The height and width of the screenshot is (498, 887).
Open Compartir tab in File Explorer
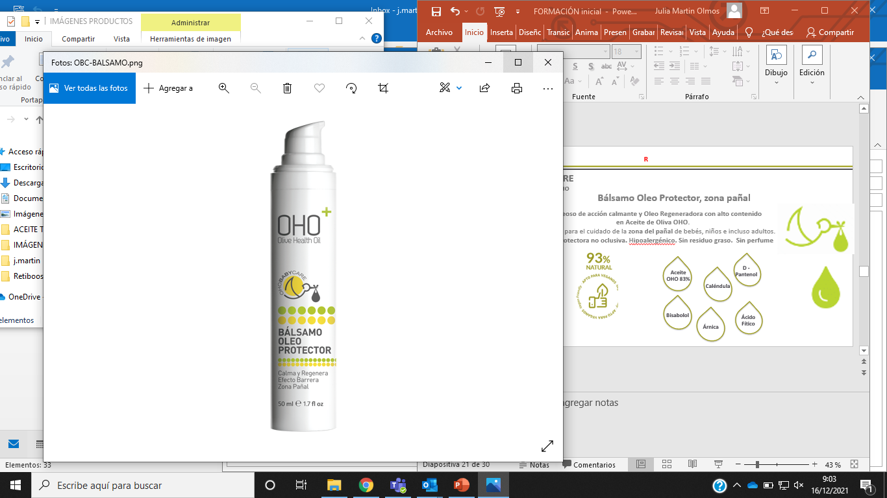click(79, 39)
